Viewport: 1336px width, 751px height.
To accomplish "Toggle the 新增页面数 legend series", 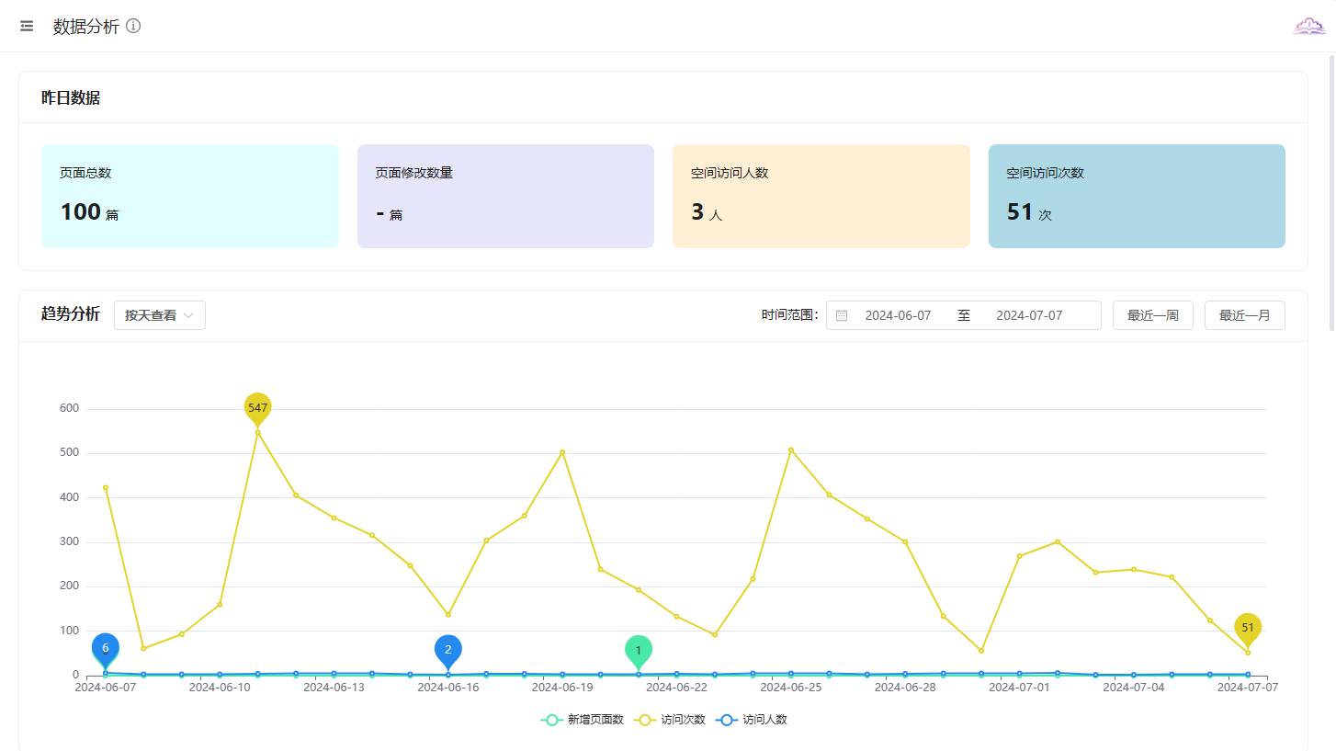I will (583, 720).
